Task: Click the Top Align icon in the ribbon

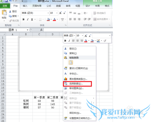Action: tap(71, 13)
